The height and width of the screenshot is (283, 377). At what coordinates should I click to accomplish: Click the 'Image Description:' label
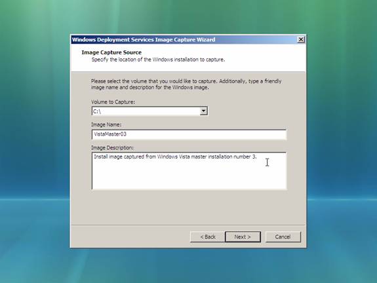pos(112,147)
